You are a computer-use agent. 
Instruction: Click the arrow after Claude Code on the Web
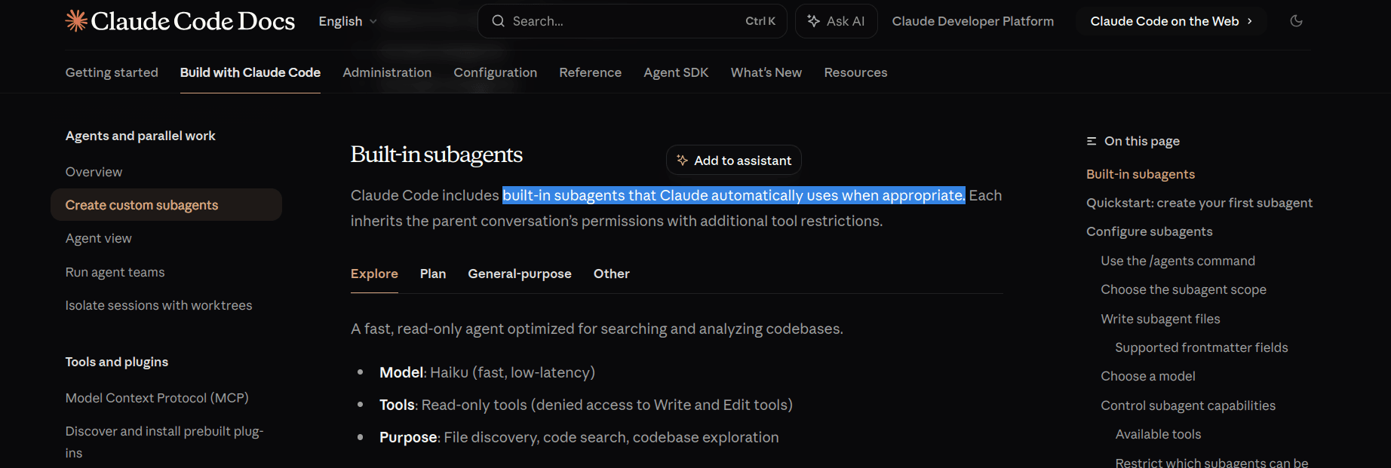1250,21
